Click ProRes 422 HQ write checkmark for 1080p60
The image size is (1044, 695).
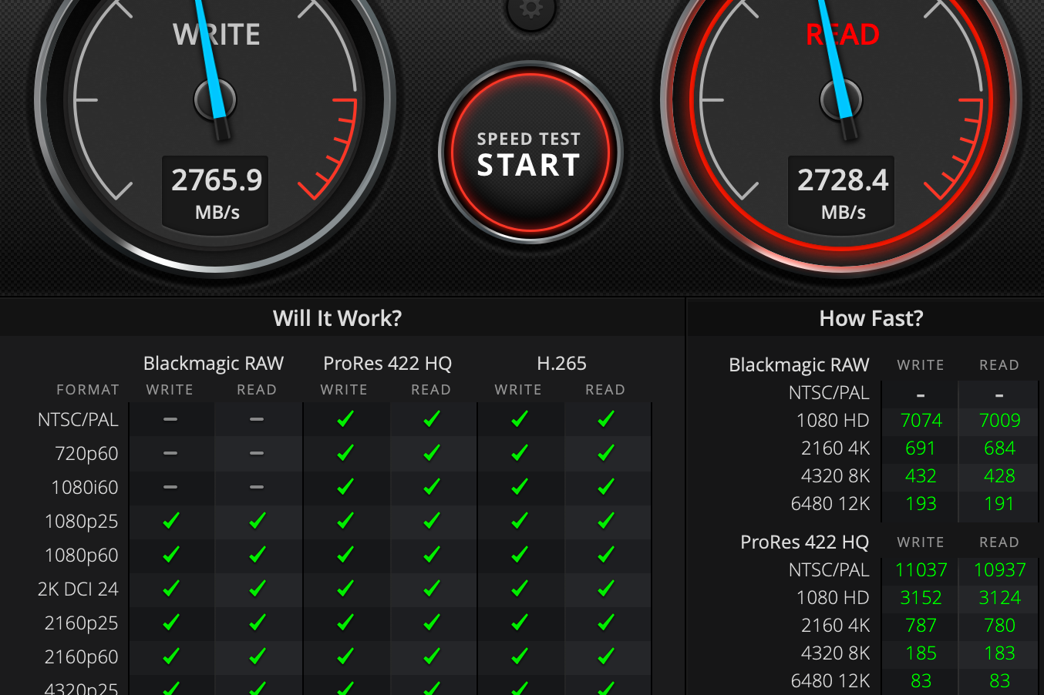click(345, 555)
